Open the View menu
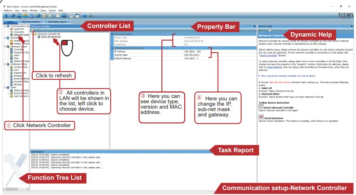Image resolution: width=356 pixels, height=195 pixels. (17, 11)
